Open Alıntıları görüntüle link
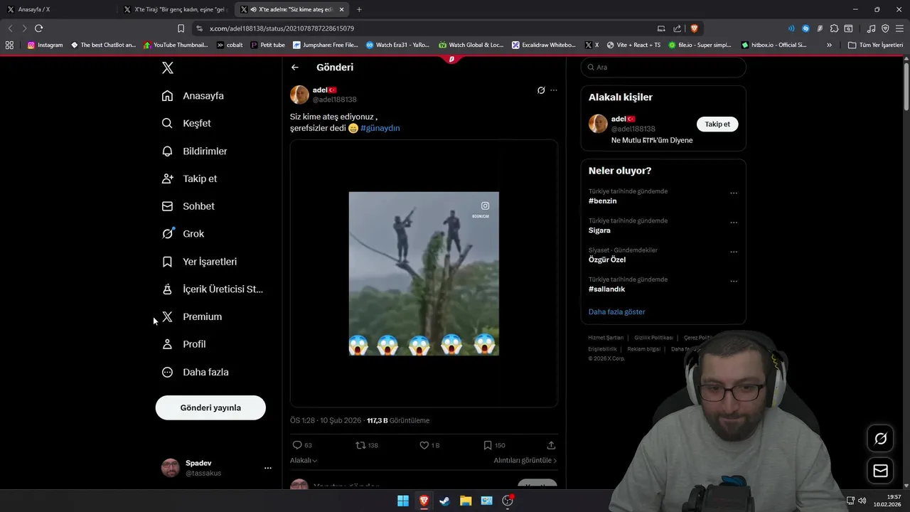The height and width of the screenshot is (512, 910). click(525, 460)
